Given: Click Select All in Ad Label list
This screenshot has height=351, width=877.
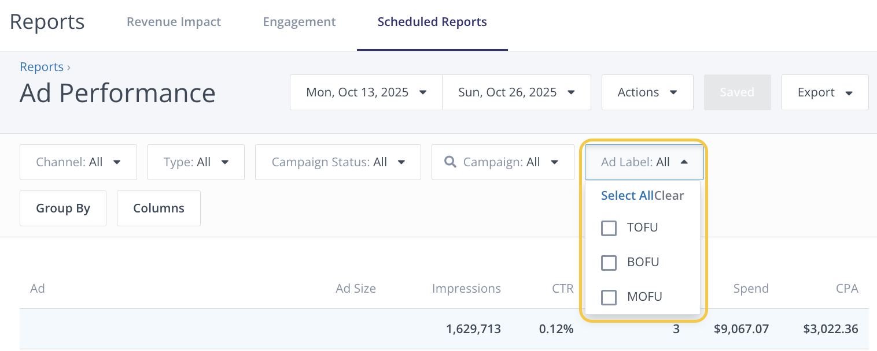Looking at the screenshot, I should pos(627,196).
